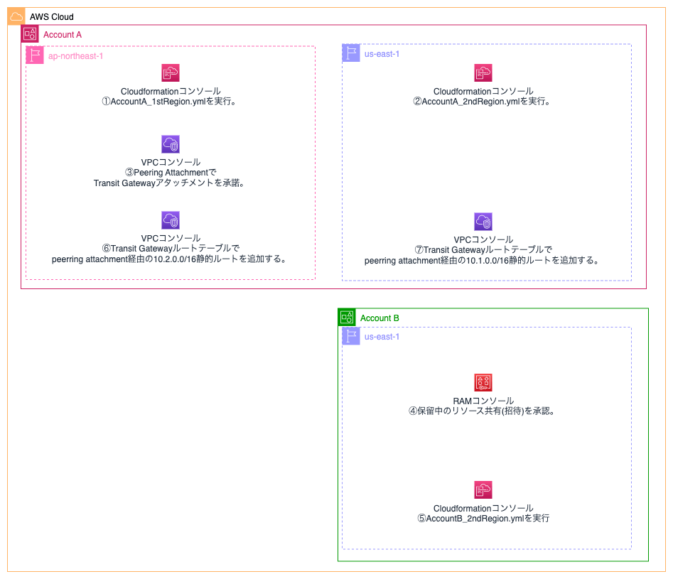Screen dimensions: 673x579
Task: Click the VPC icon for step ⑥ 10.2.0.0/16 route
Action: pyautogui.click(x=171, y=220)
